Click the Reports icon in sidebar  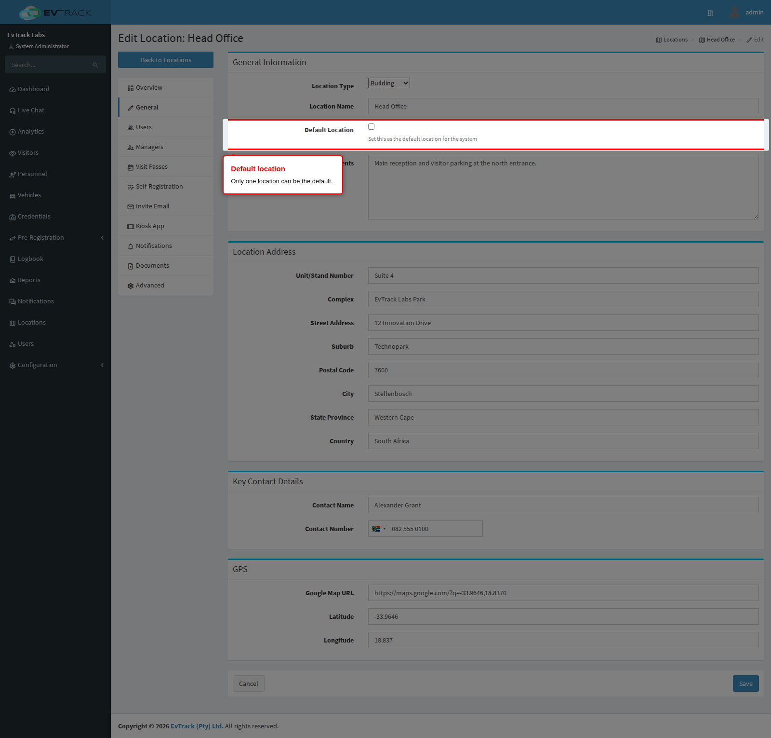tap(13, 281)
